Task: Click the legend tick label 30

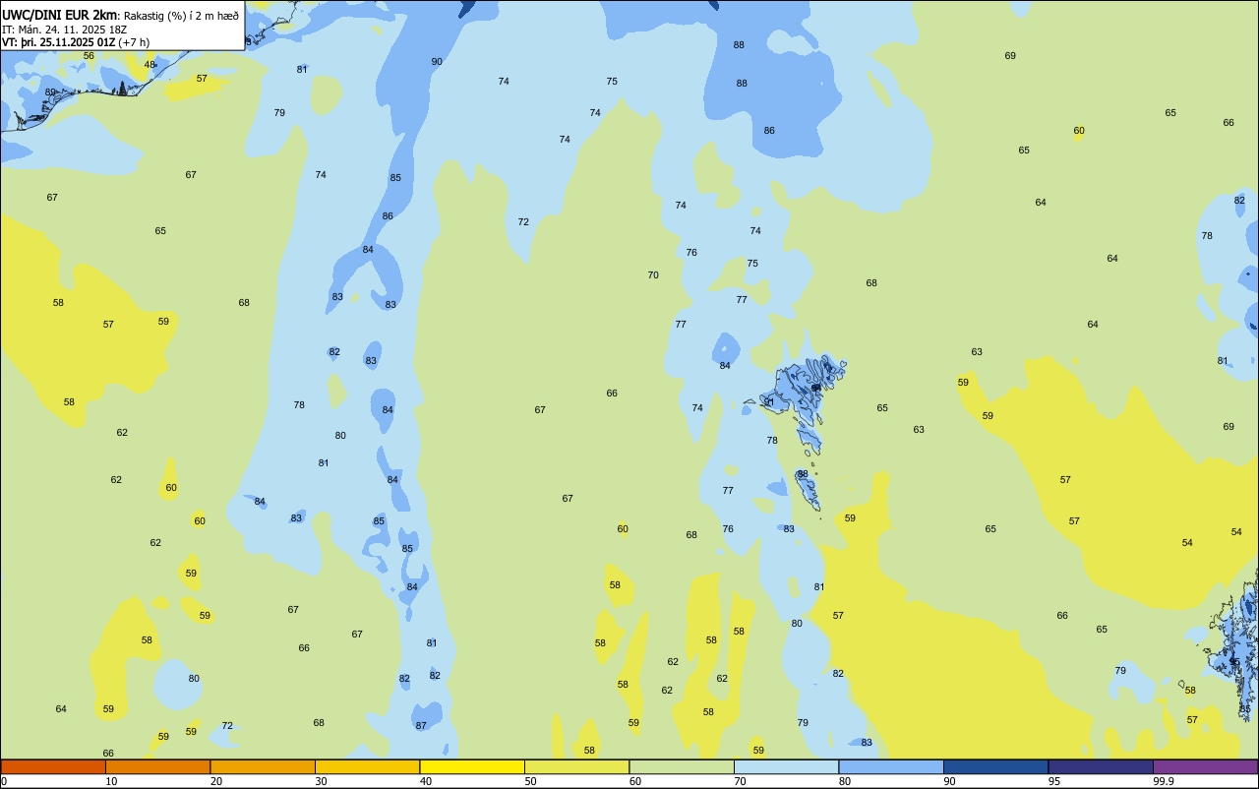Action: 321,781
